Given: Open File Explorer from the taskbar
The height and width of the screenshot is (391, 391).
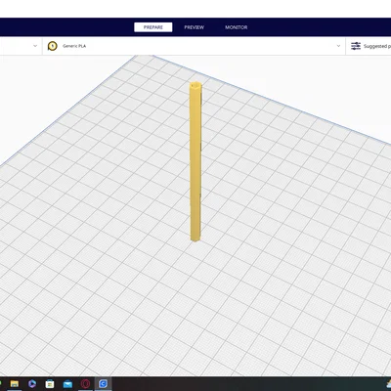Looking at the screenshot, I should (x=15, y=384).
